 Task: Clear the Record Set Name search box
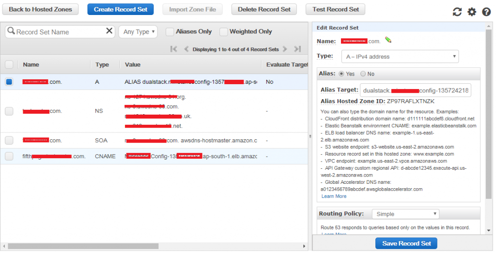109,30
